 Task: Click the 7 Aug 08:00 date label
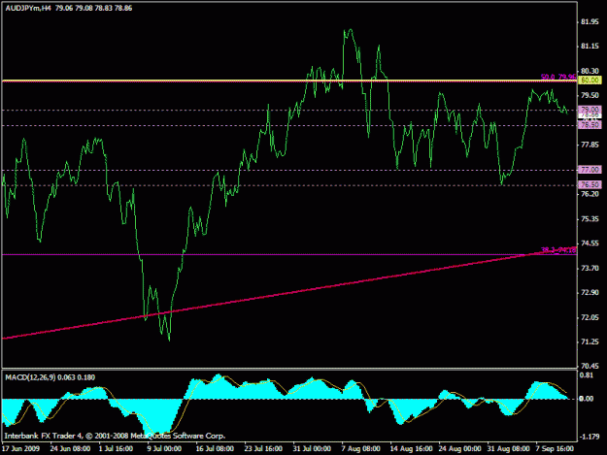(x=360, y=449)
